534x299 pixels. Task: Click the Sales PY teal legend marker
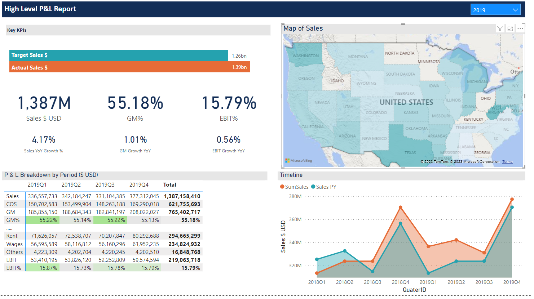point(313,187)
